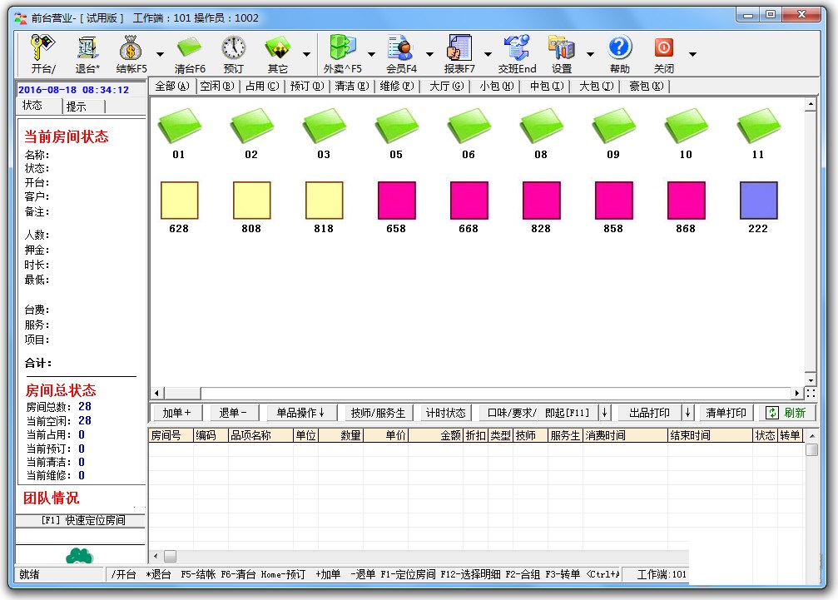Select room 868 magenta square
This screenshot has width=838, height=600.
(687, 201)
